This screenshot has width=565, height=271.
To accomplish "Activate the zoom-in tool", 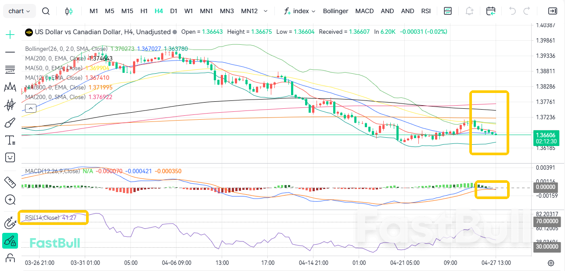I will [x=9, y=200].
